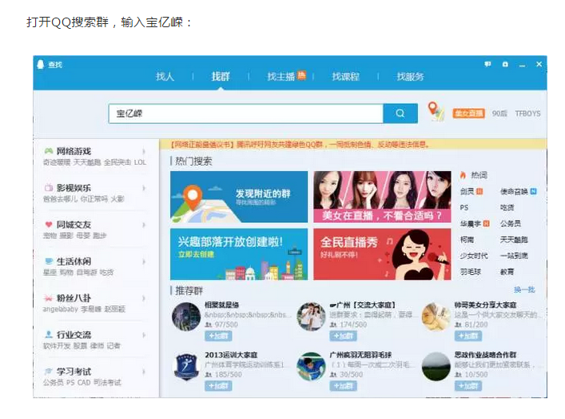565x419 pixels.
Task: Click the 美女直播 orange tag button
Action: (469, 114)
